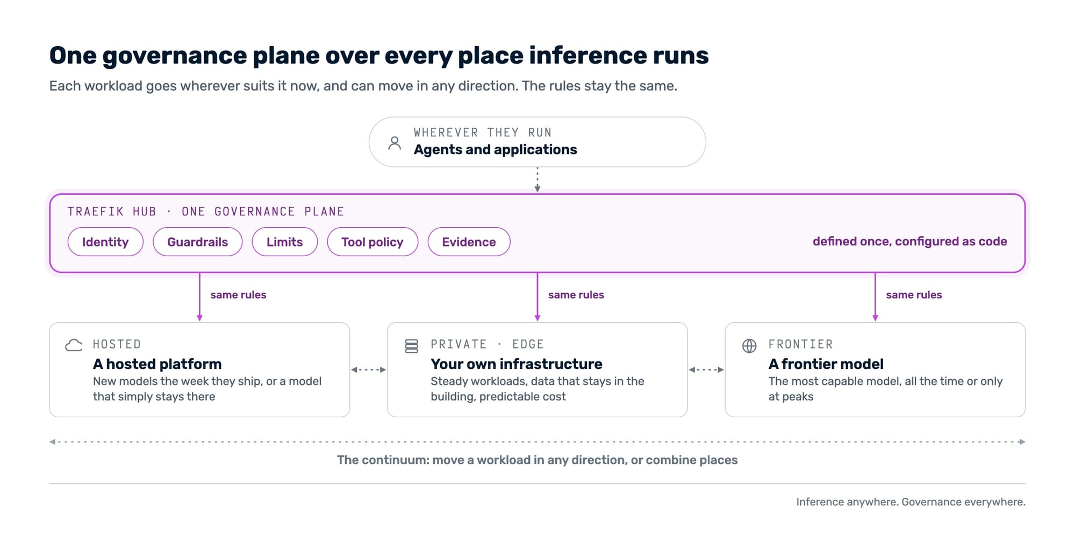The image size is (1075, 537).
Task: Click 'same rules' label above Hosted card
Action: [238, 295]
